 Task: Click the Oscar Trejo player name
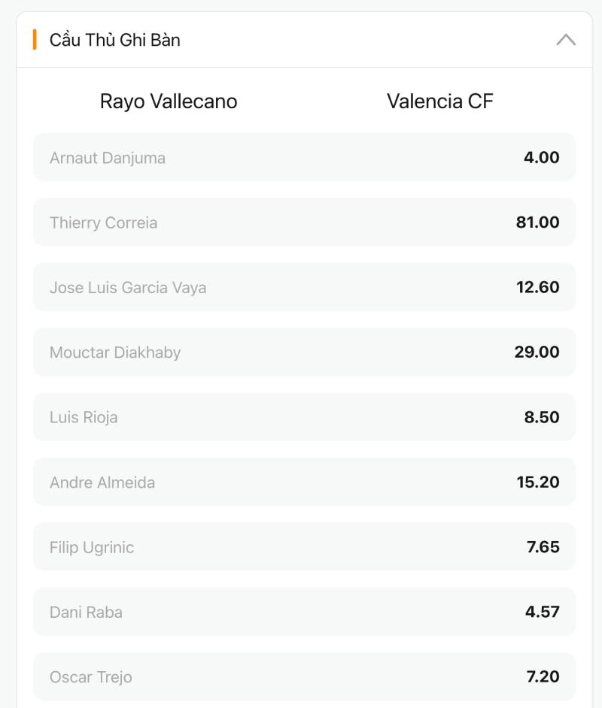pos(91,676)
